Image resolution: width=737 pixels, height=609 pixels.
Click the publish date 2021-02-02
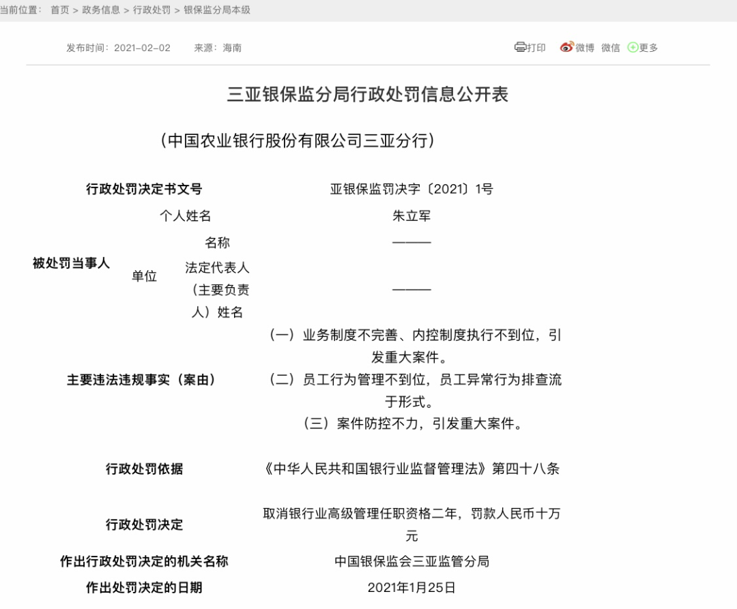(x=142, y=47)
